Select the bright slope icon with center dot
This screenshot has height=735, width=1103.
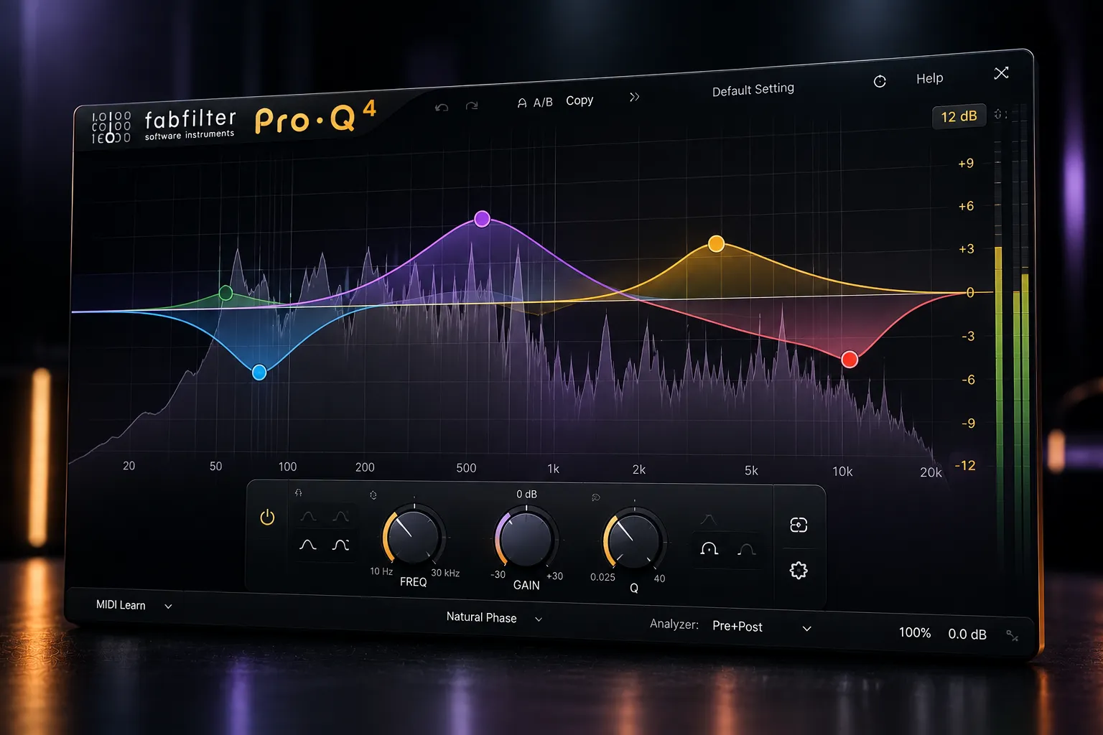709,549
